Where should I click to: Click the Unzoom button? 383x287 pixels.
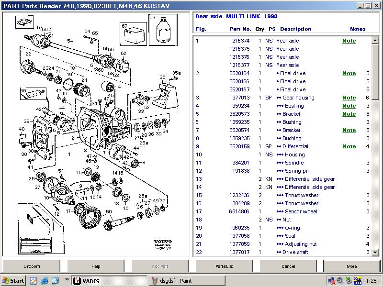(32, 266)
